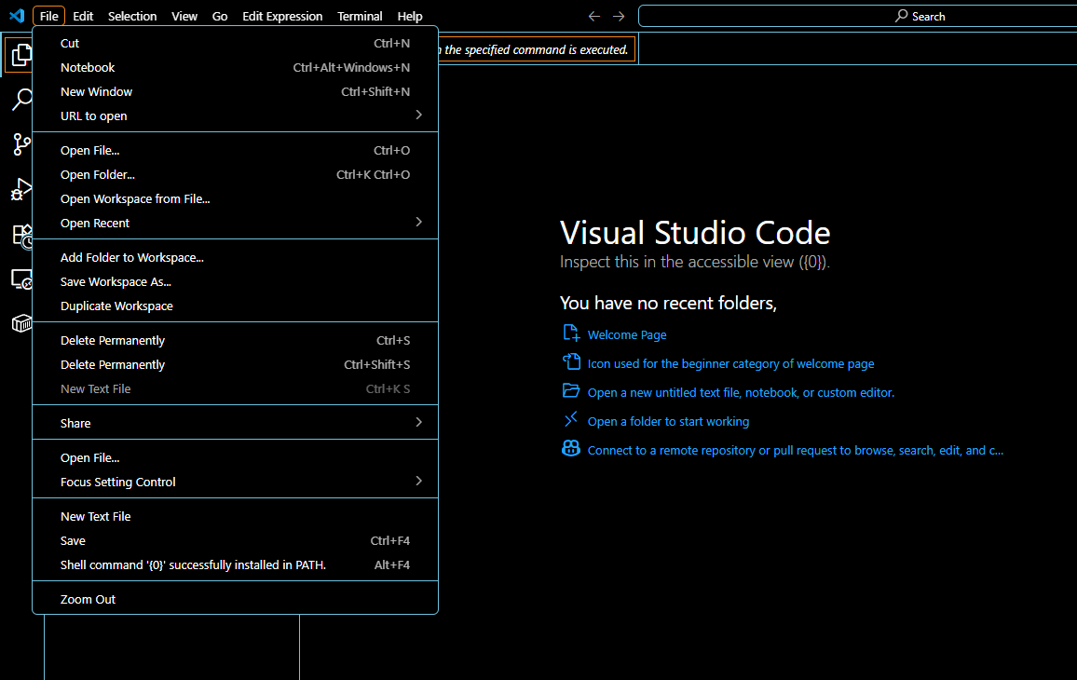The image size is (1077, 680).
Task: Open the Edit Expression menu
Action: point(282,16)
